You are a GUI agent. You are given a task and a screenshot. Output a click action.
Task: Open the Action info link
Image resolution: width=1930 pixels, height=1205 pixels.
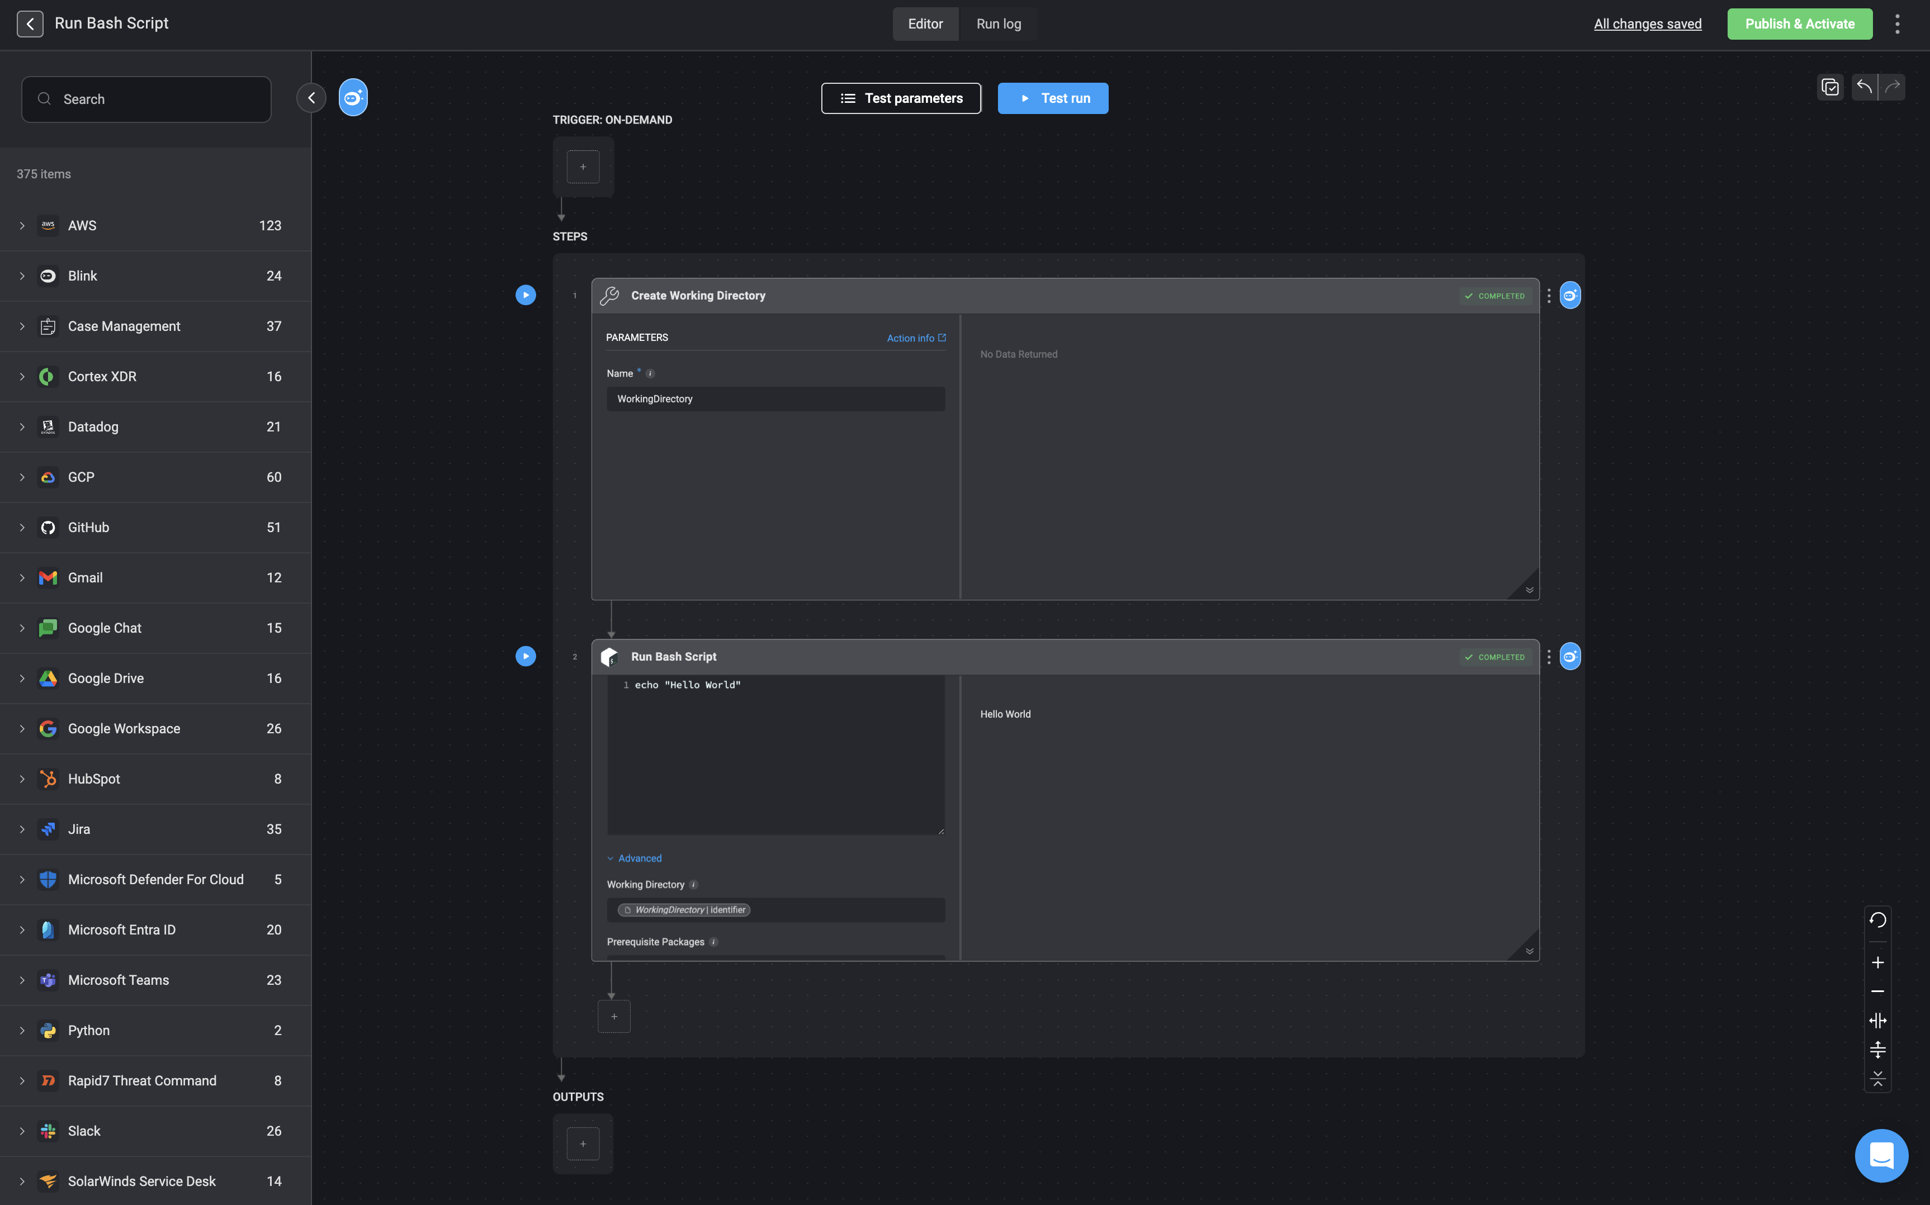point(916,338)
